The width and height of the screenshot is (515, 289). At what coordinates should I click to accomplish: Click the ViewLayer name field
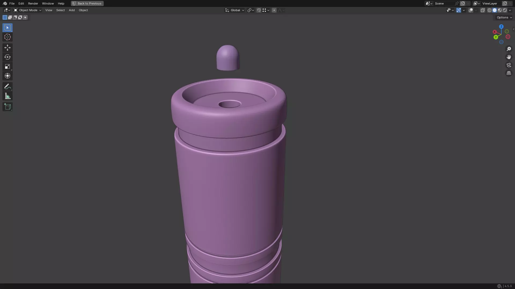(x=491, y=3)
